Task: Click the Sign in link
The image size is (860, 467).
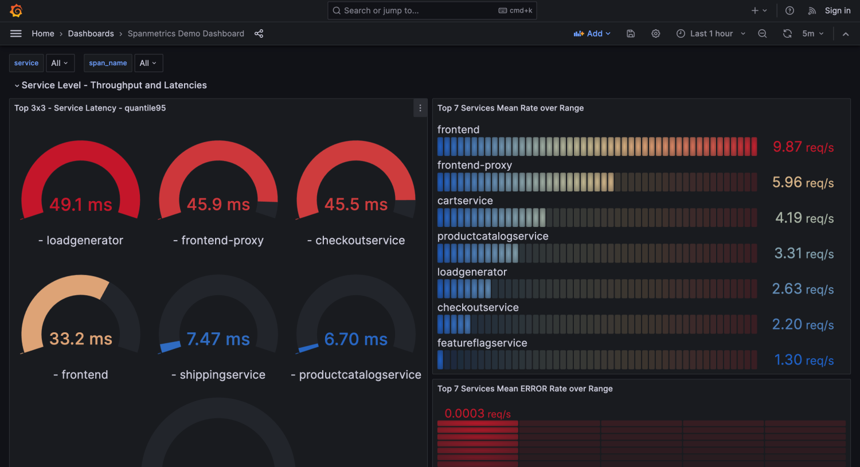Action: click(838, 11)
